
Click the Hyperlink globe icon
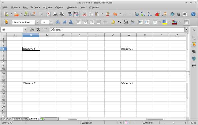pyautogui.click(x=137, y=14)
